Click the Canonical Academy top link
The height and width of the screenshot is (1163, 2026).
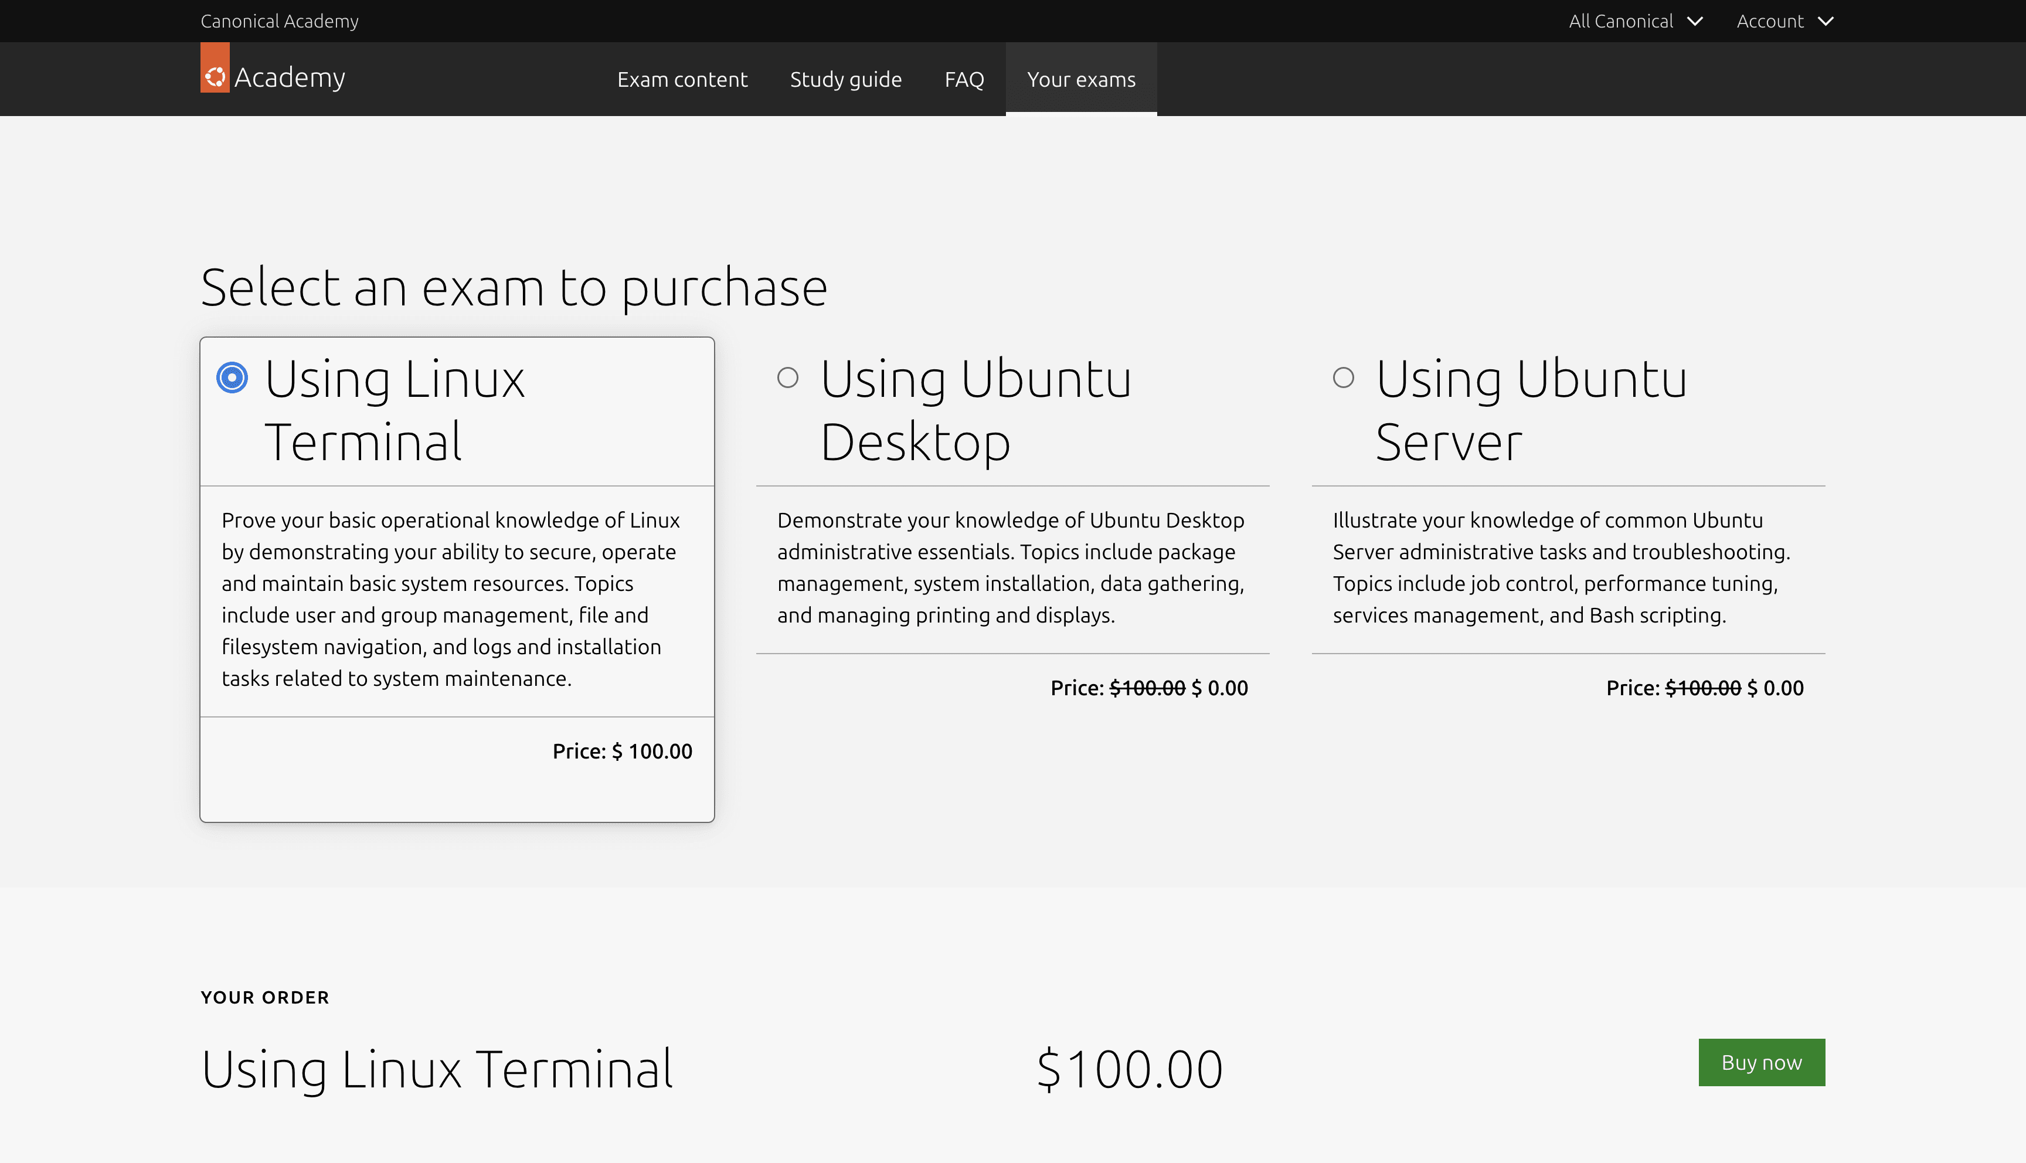[280, 22]
